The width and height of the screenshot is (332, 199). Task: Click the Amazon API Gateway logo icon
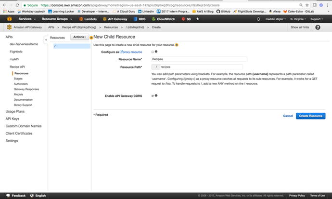(9, 27)
